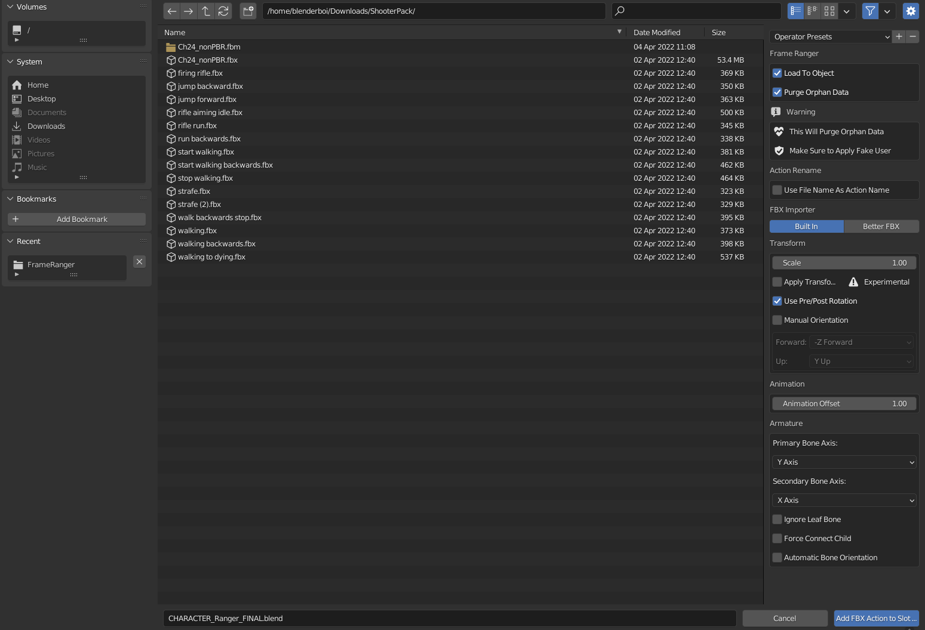Switch to vertical list display mode
The height and width of the screenshot is (630, 925).
pos(796,11)
